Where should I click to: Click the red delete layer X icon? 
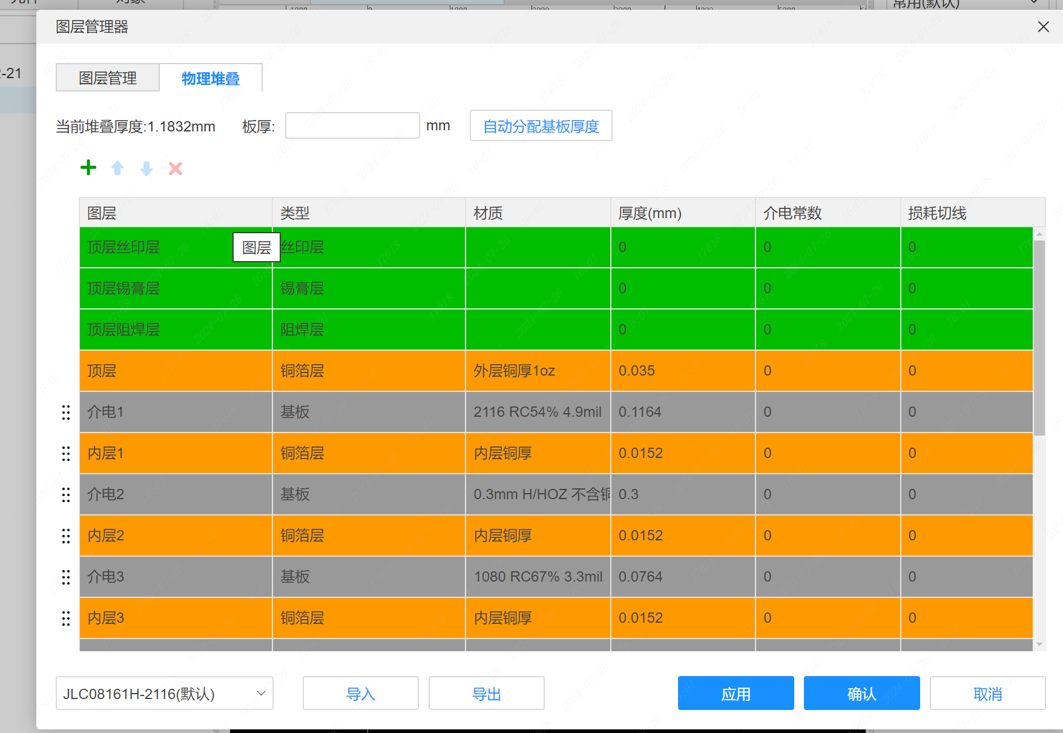[x=176, y=168]
